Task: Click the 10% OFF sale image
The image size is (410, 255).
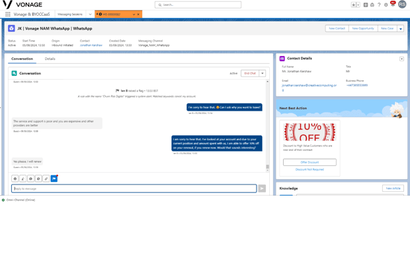Action: tap(309, 132)
